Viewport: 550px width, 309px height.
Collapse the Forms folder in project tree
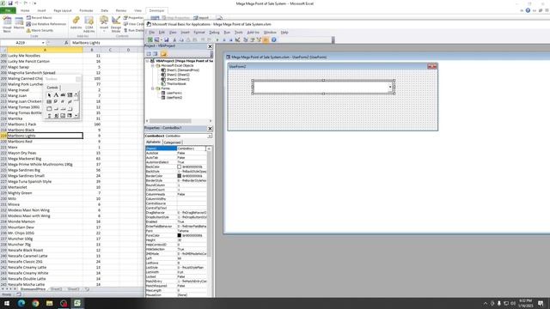153,88
